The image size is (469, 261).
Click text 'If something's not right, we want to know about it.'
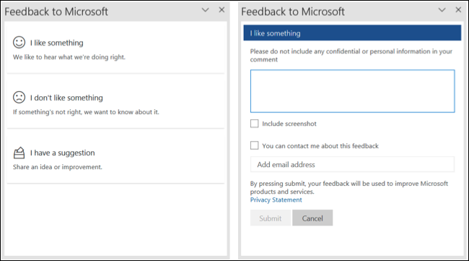86,112
